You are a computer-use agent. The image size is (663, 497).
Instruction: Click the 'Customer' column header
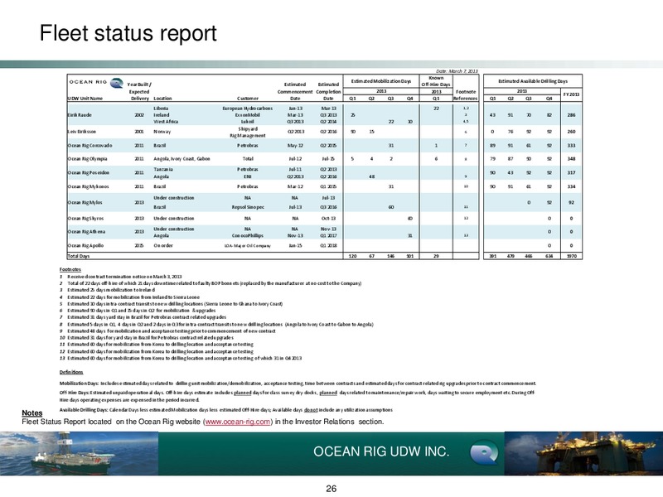coord(248,99)
